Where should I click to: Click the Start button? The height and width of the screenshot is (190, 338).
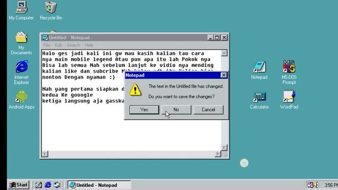pyautogui.click(x=18, y=185)
